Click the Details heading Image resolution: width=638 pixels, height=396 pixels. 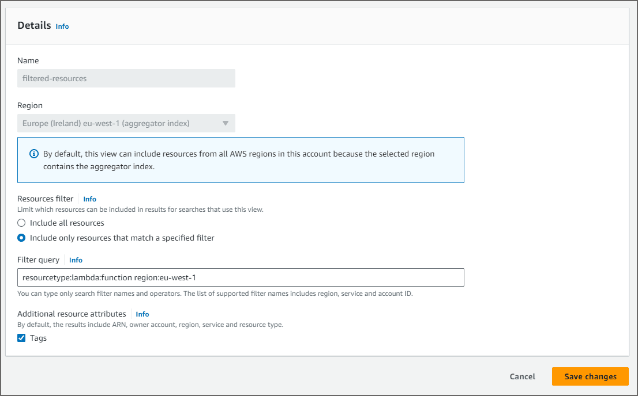[x=34, y=25]
